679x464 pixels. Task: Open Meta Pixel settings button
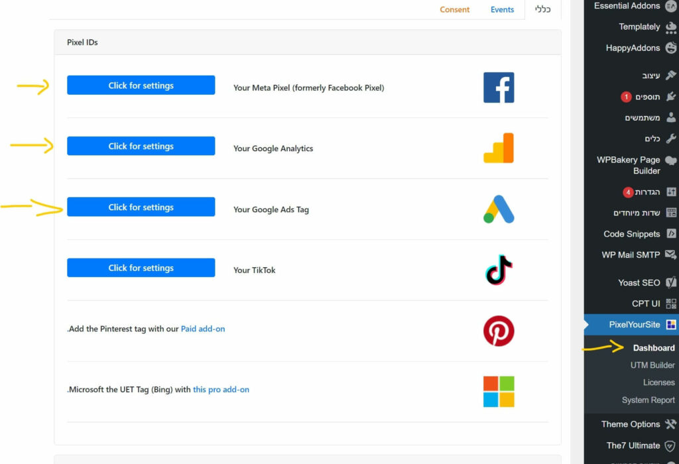[141, 86]
